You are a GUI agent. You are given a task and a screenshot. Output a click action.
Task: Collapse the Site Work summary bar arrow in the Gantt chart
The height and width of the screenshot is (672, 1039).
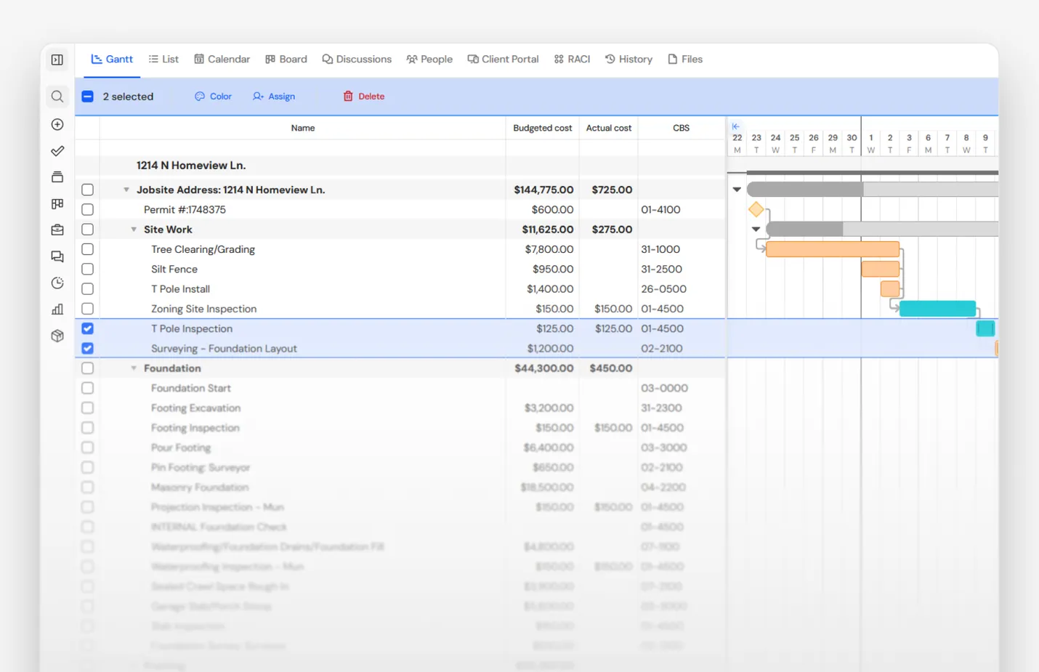pyautogui.click(x=756, y=230)
